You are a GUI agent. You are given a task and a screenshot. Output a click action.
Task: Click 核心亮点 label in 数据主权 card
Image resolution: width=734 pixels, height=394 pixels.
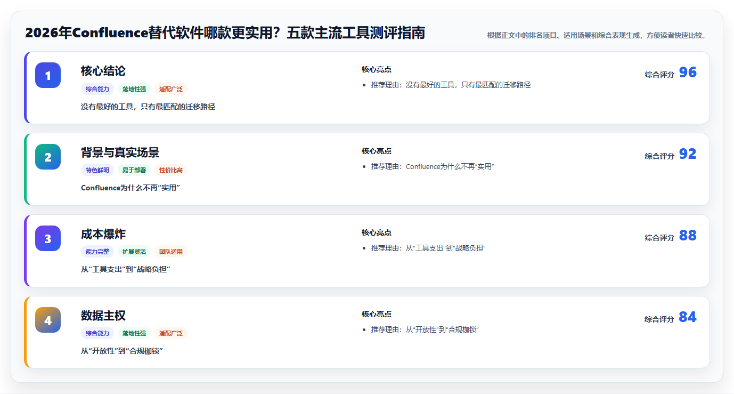point(377,314)
